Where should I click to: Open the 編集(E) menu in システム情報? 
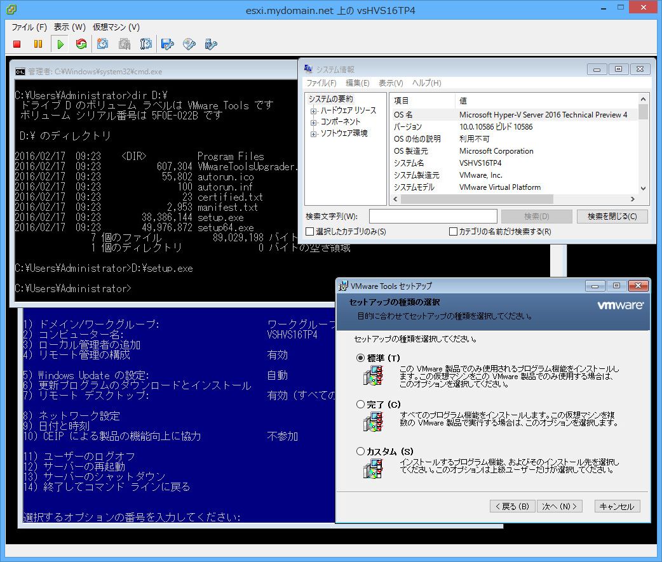pos(358,83)
